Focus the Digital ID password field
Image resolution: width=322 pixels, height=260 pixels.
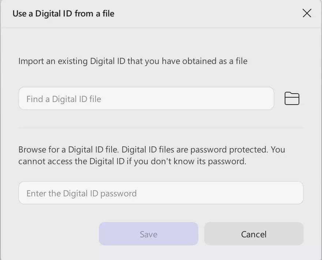point(161,193)
